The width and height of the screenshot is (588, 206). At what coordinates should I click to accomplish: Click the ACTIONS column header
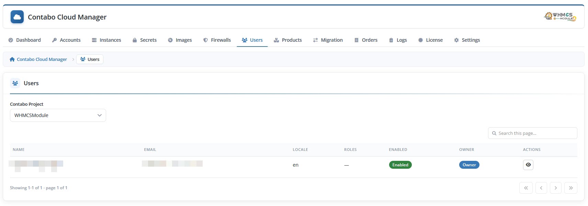(x=532, y=150)
